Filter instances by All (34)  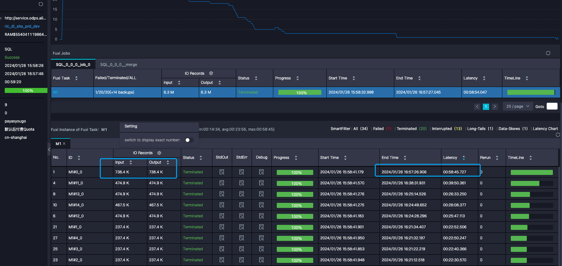pyautogui.click(x=360, y=129)
